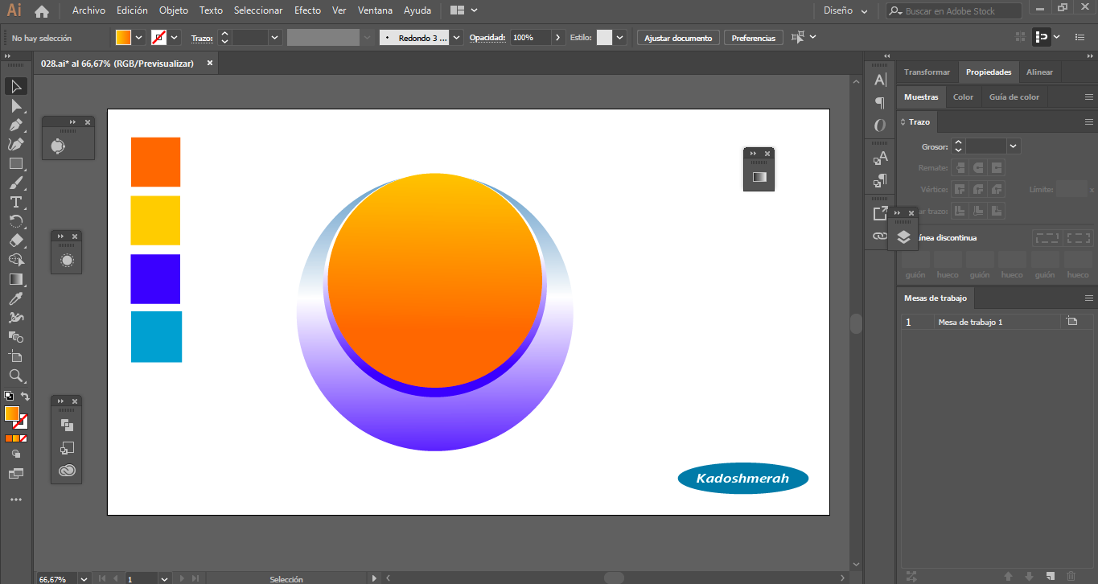This screenshot has height=584, width=1098.
Task: Select the Curvature tool
Action: pyautogui.click(x=16, y=144)
